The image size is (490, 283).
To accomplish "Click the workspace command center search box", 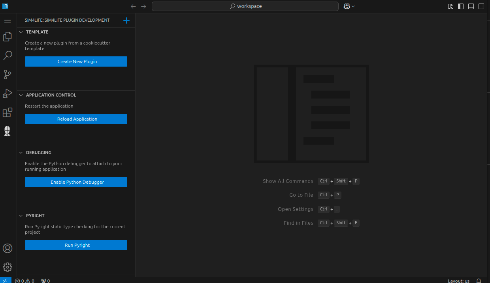I will tap(245, 6).
